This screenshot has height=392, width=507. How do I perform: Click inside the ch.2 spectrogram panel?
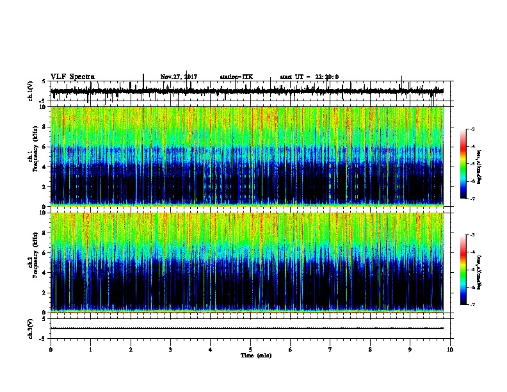(247, 263)
